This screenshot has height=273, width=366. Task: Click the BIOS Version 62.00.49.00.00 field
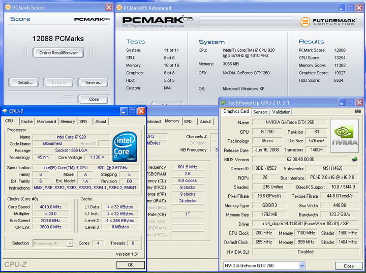[300, 159]
